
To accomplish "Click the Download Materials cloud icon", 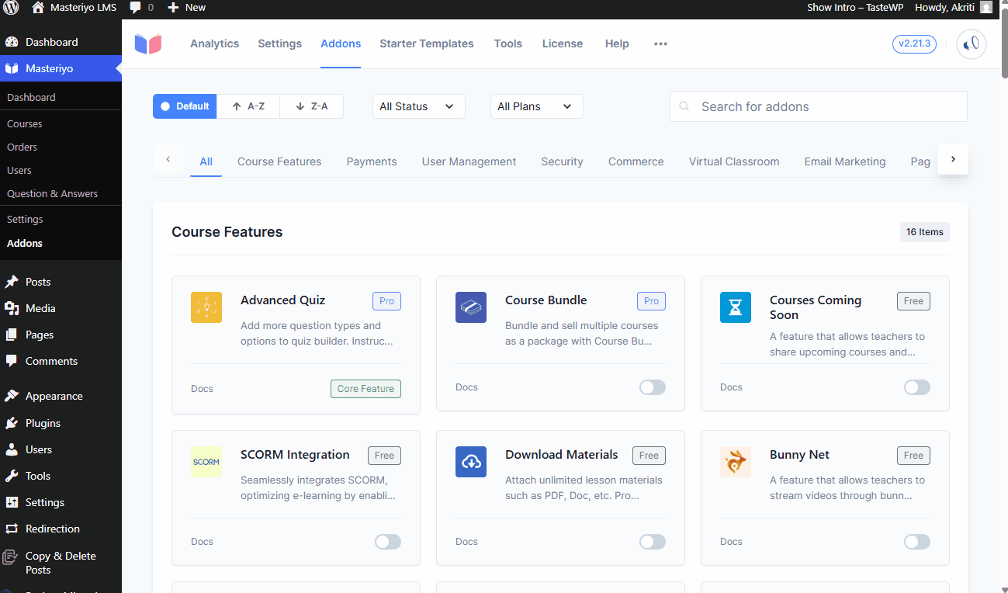I will tap(471, 462).
